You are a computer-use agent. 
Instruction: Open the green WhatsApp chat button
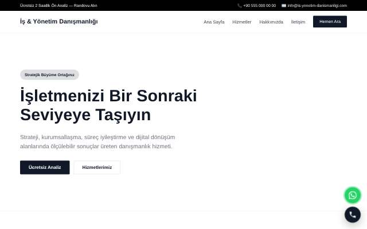tap(353, 195)
